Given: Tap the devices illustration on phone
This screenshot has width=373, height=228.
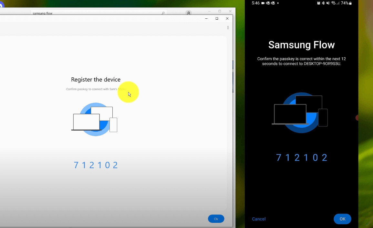Looking at the screenshot, I should tap(300, 113).
